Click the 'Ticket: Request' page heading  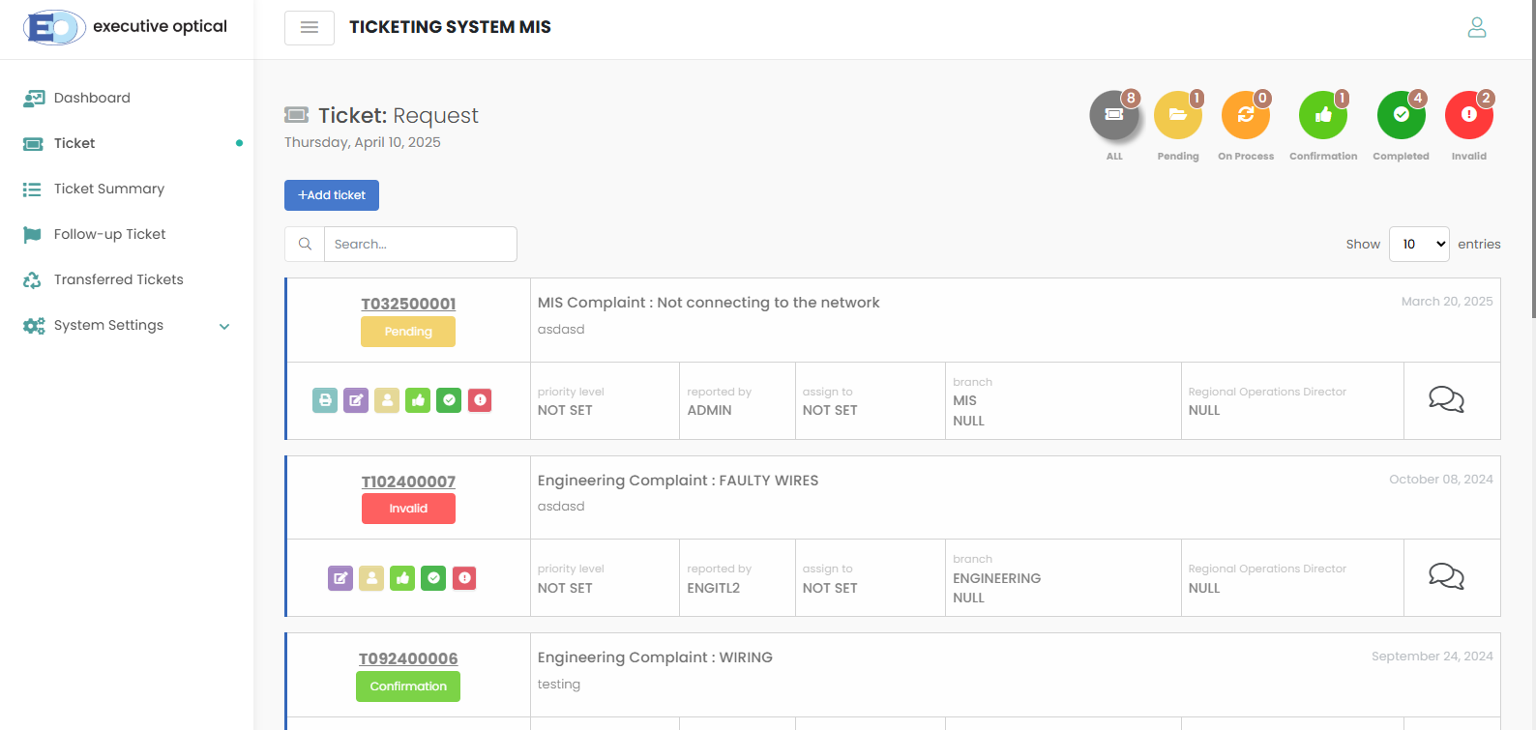pos(399,115)
